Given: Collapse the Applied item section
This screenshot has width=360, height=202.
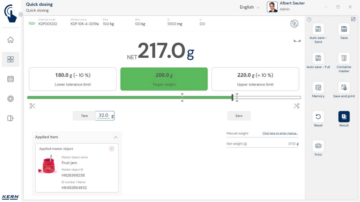Looking at the screenshot, I should pos(116,137).
